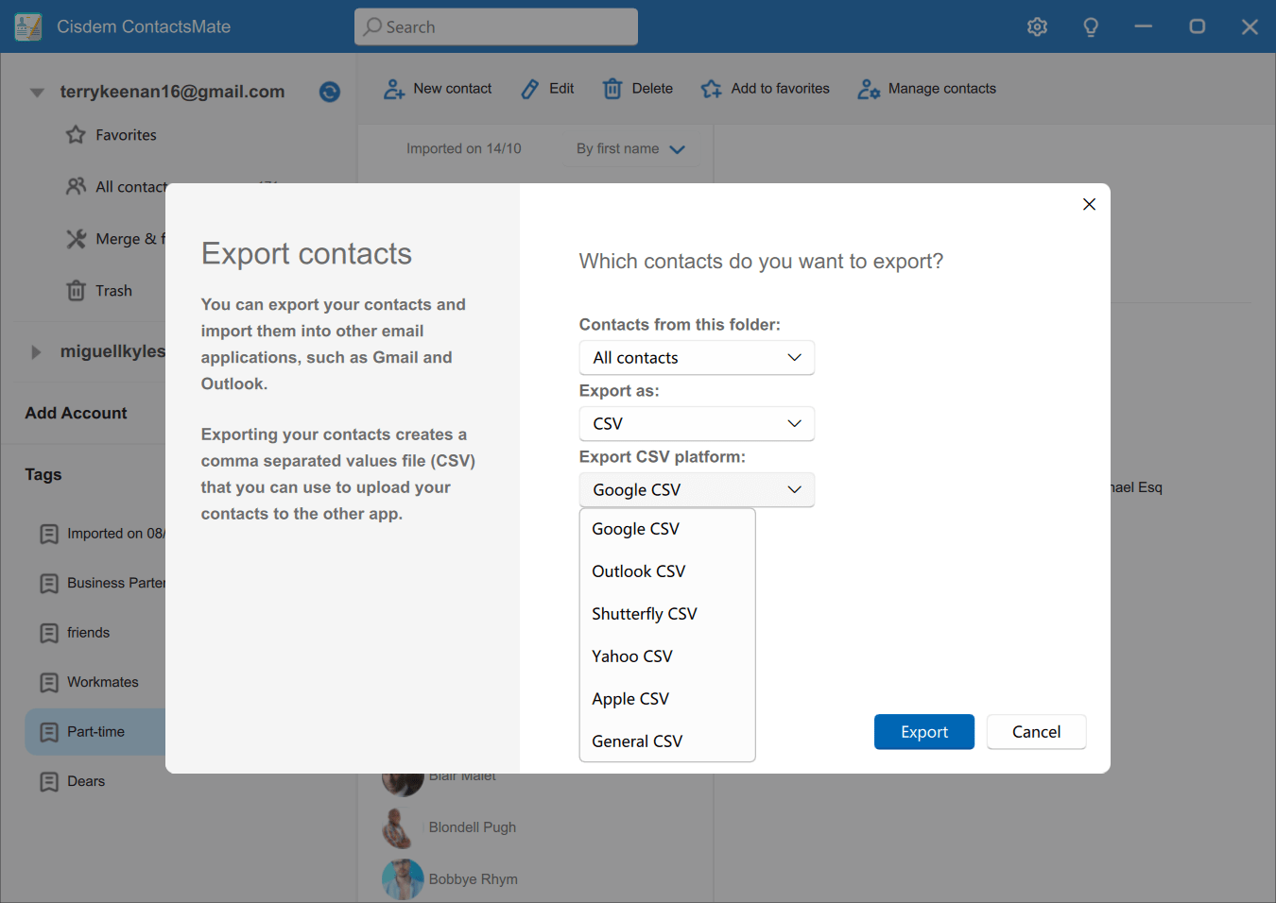Click Add to favorites star icon
This screenshot has width=1276, height=903.
point(711,89)
